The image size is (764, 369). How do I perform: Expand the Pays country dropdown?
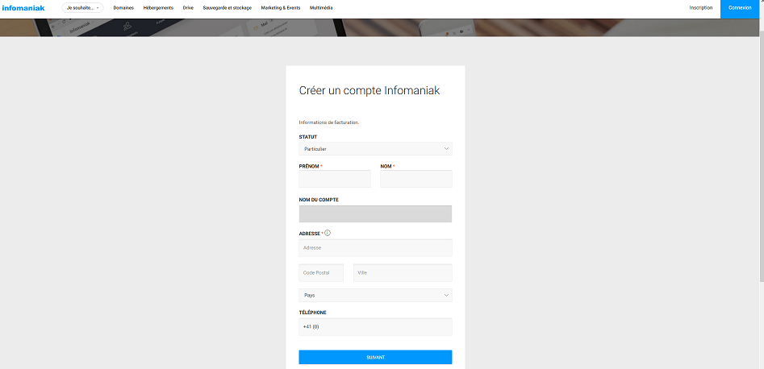click(x=375, y=295)
